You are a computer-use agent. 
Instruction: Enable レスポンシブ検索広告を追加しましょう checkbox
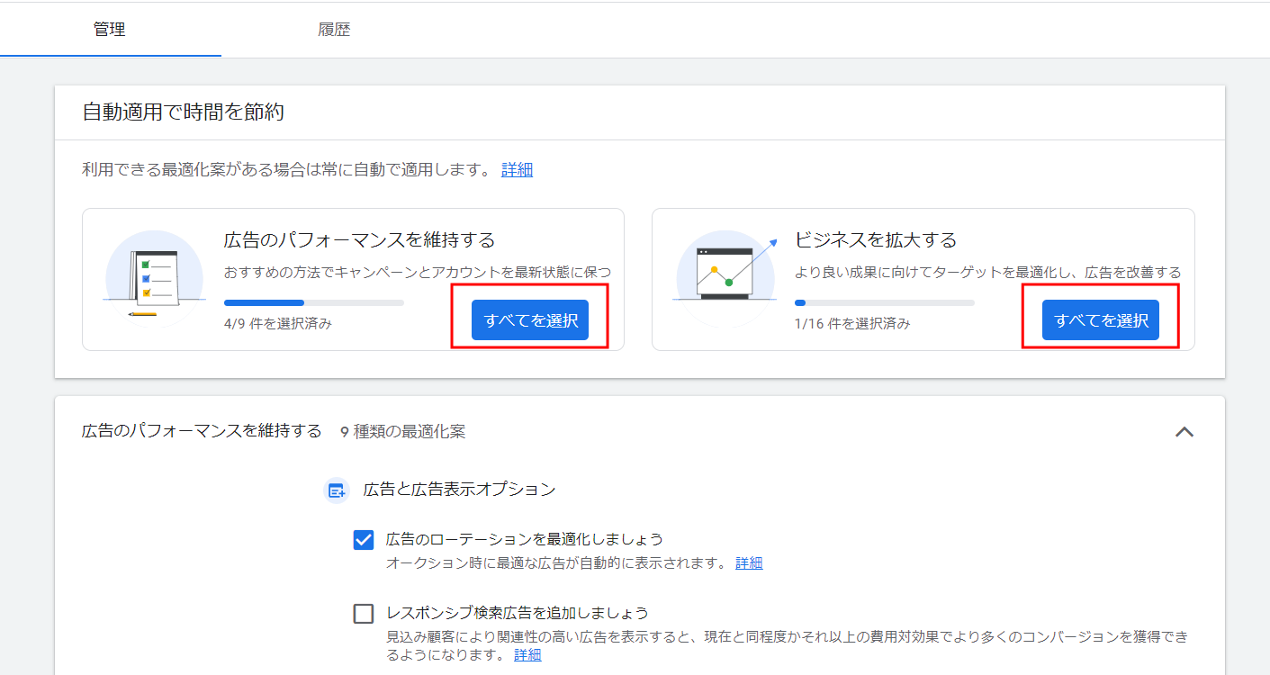click(x=364, y=614)
